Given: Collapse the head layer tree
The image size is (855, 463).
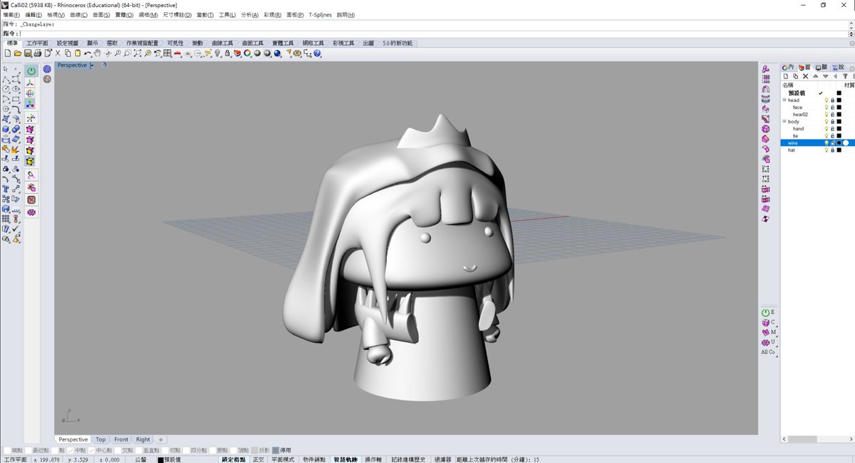Looking at the screenshot, I should tap(784, 100).
